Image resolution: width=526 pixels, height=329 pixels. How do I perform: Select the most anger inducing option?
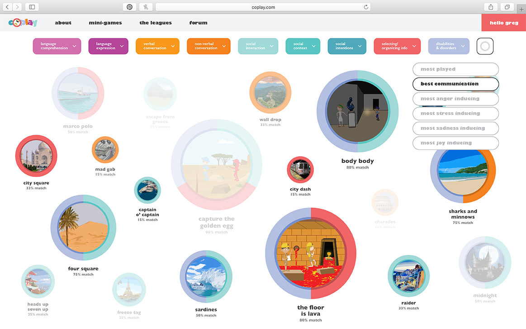[x=455, y=99]
